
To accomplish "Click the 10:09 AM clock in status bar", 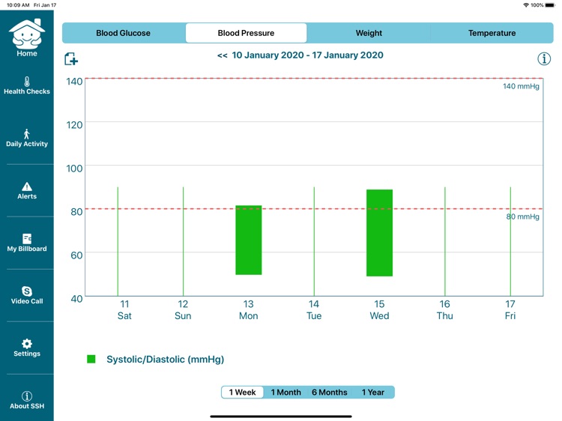I will [18, 5].
